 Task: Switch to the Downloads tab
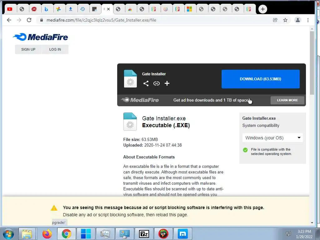click(71, 9)
